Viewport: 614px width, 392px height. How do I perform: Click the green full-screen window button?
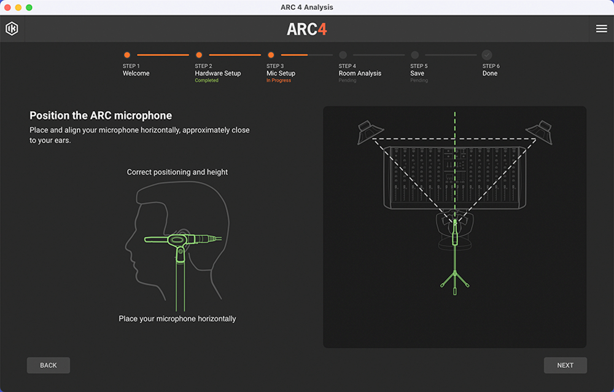tap(29, 7)
